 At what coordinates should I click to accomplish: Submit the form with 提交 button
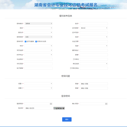(67, 119)
